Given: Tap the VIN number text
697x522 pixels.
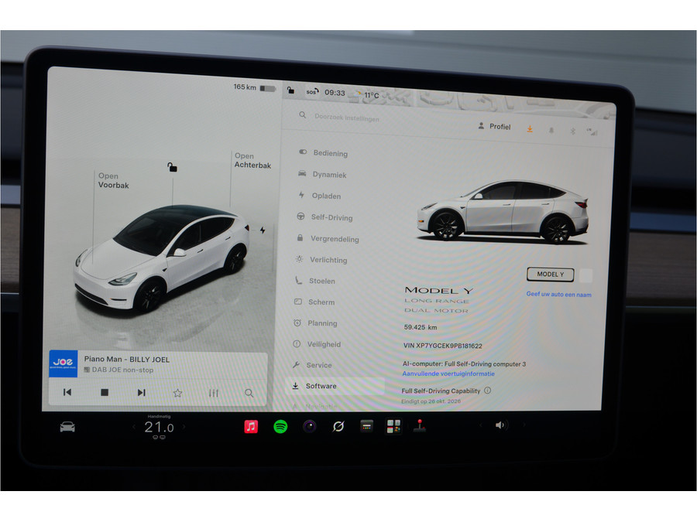Looking at the screenshot, I should click(443, 346).
